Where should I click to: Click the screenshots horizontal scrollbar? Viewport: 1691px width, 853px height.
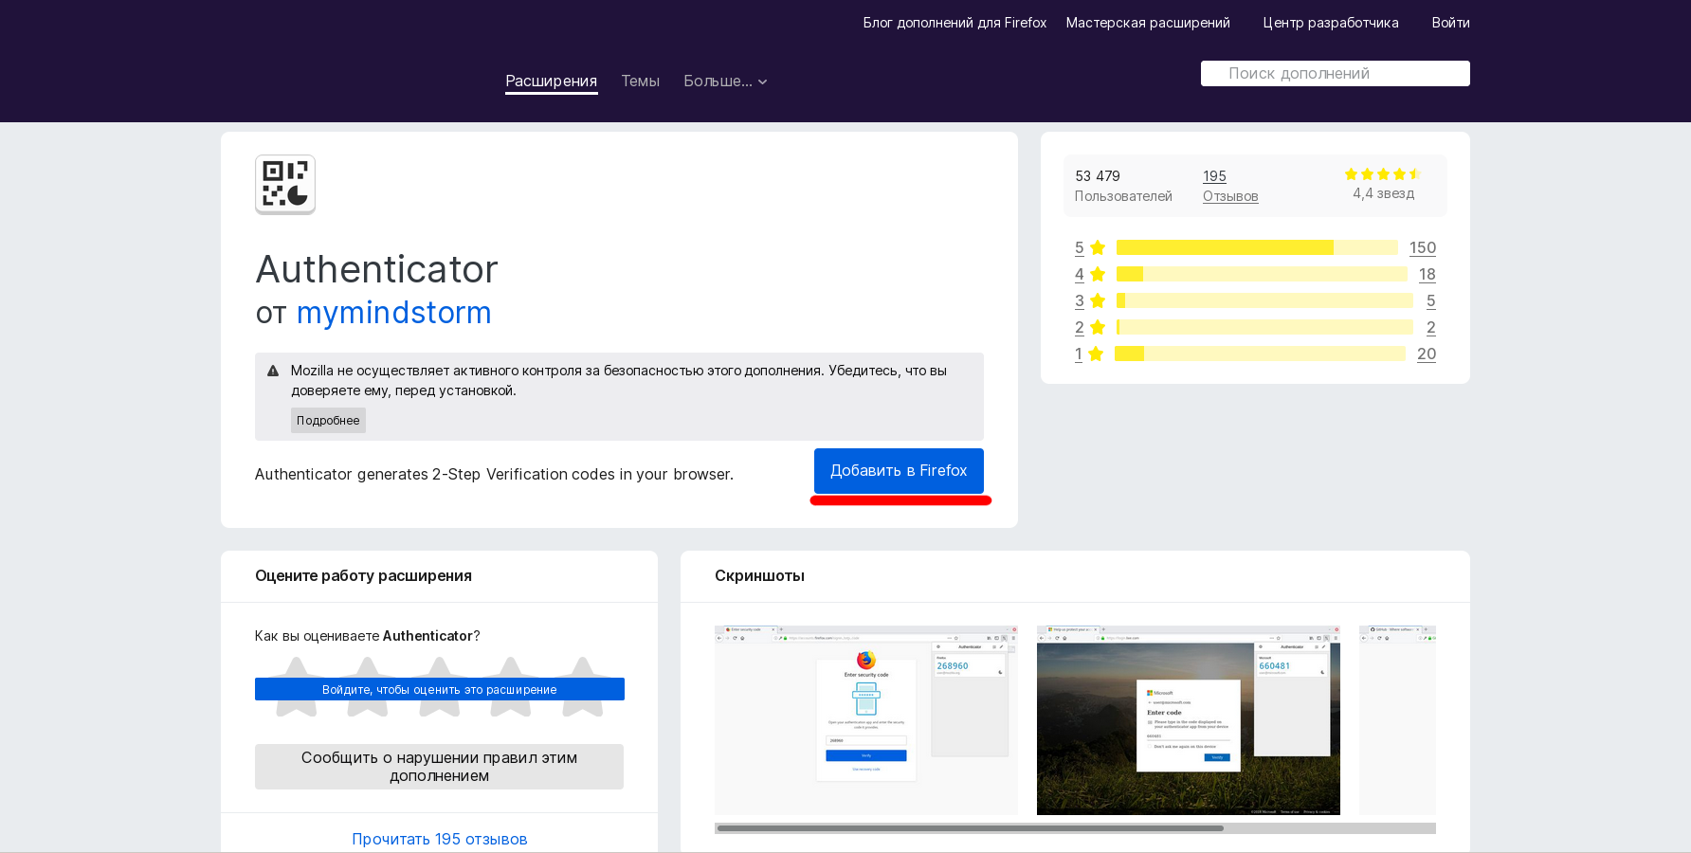pos(971,828)
